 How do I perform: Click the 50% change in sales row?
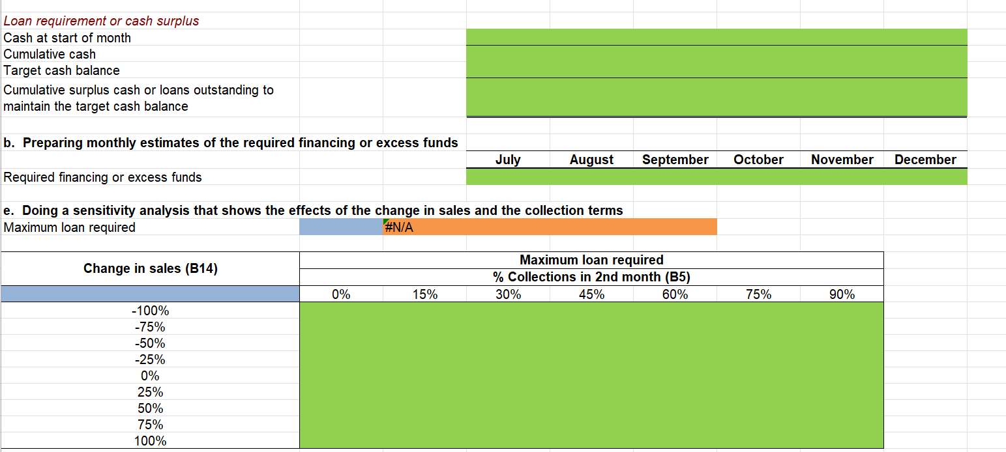pos(150,408)
